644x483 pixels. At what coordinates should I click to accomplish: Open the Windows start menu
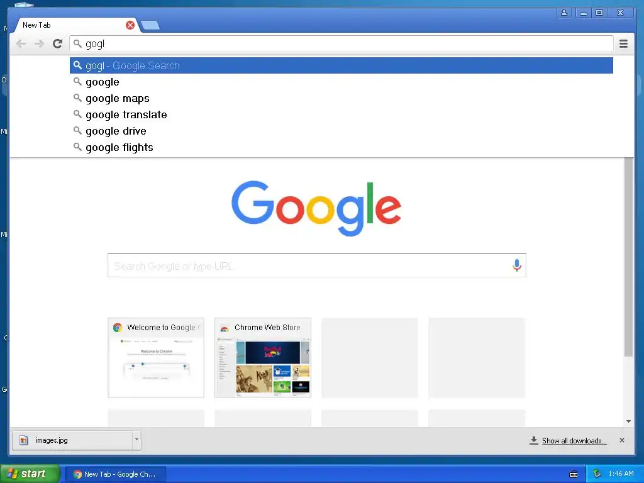pos(30,474)
